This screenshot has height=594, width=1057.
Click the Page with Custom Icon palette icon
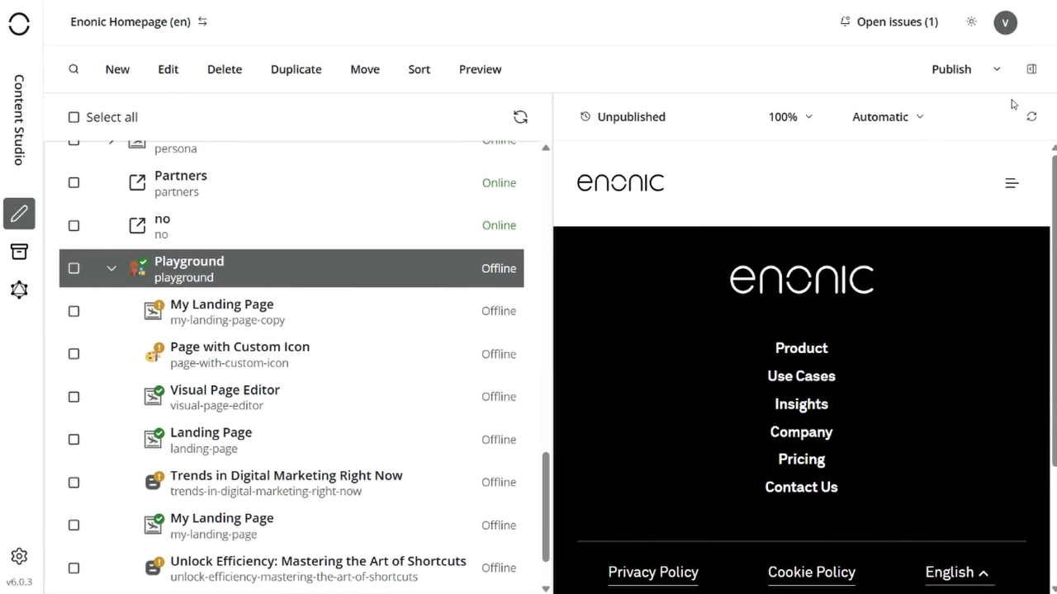click(x=154, y=353)
